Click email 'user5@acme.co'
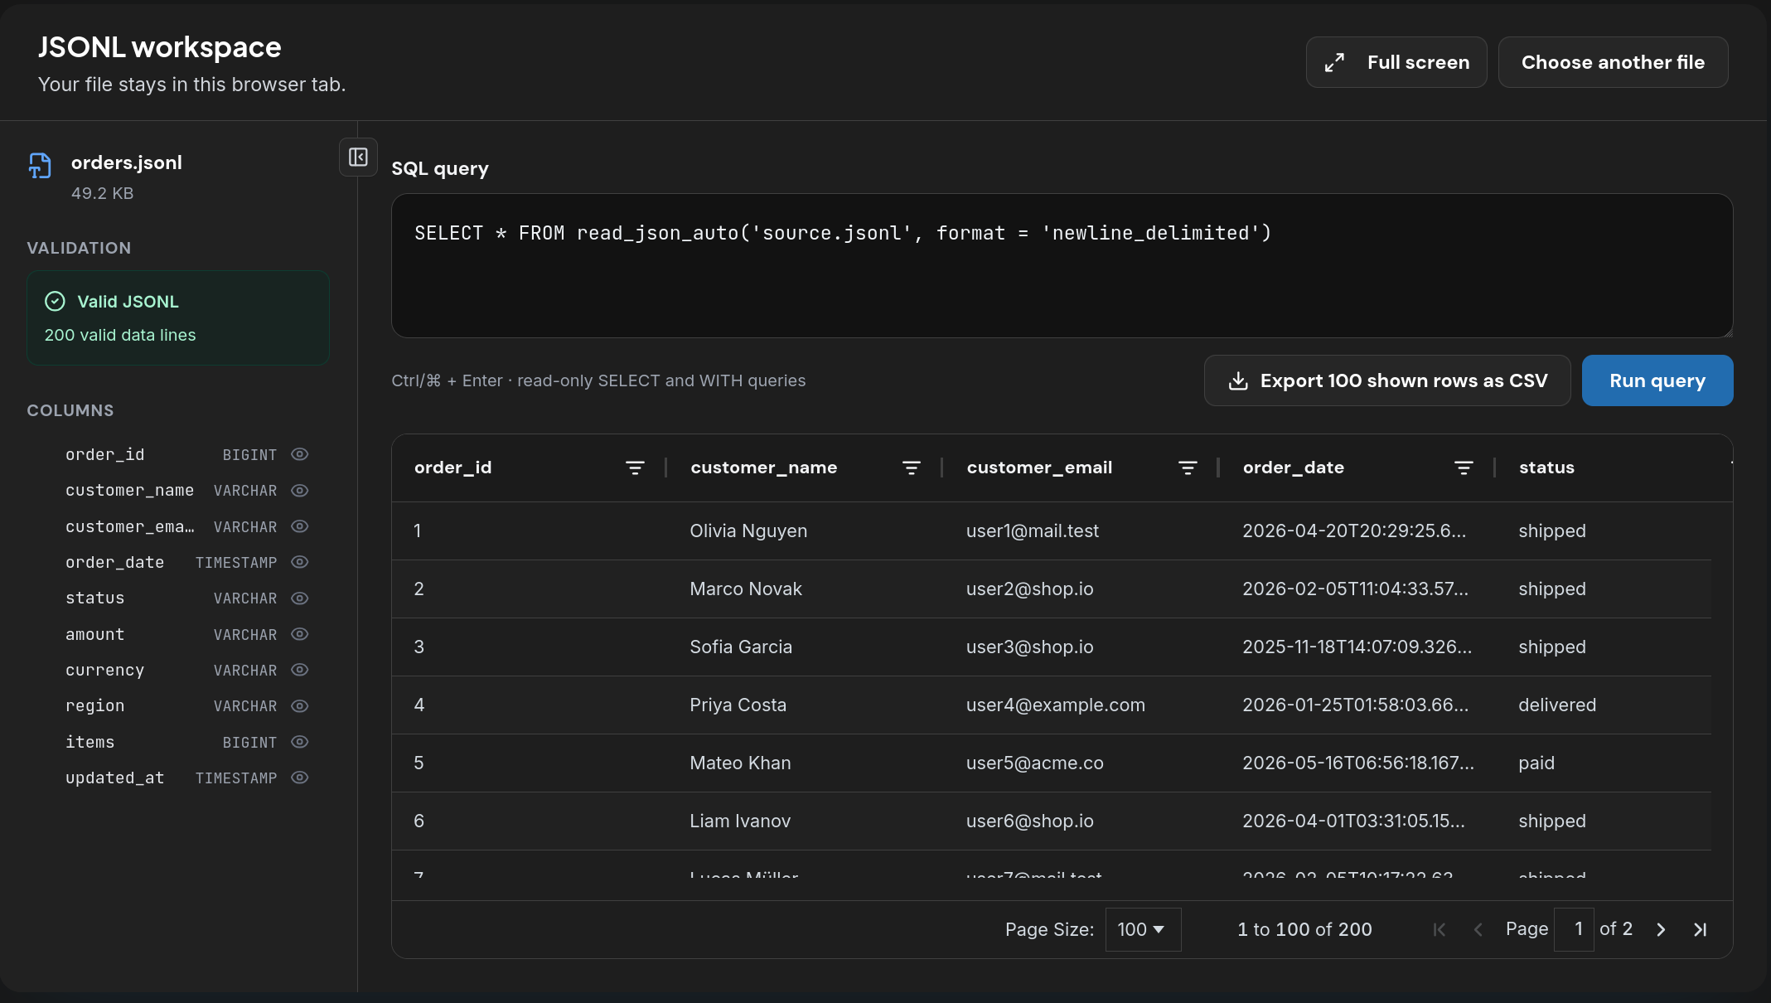 point(1034,763)
